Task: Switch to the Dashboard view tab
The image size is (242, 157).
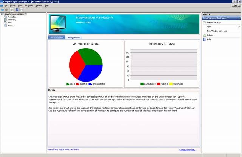Action: pos(56,38)
